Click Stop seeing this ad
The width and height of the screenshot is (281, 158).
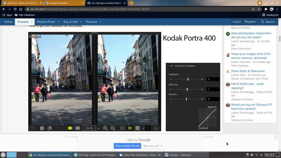pos(127,146)
